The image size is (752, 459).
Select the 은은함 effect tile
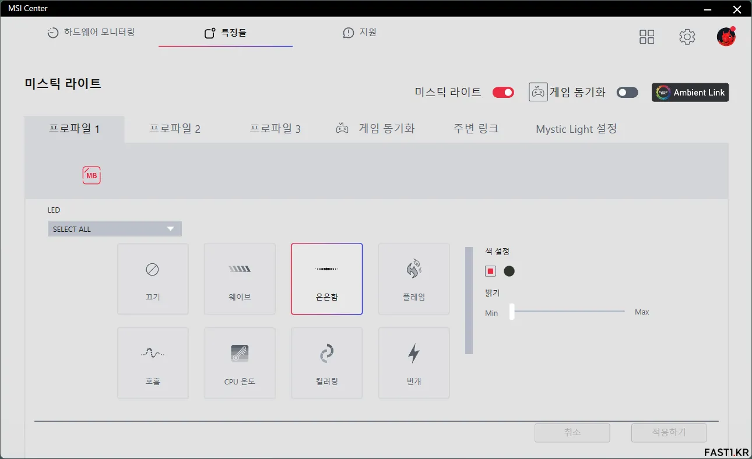pyautogui.click(x=326, y=279)
